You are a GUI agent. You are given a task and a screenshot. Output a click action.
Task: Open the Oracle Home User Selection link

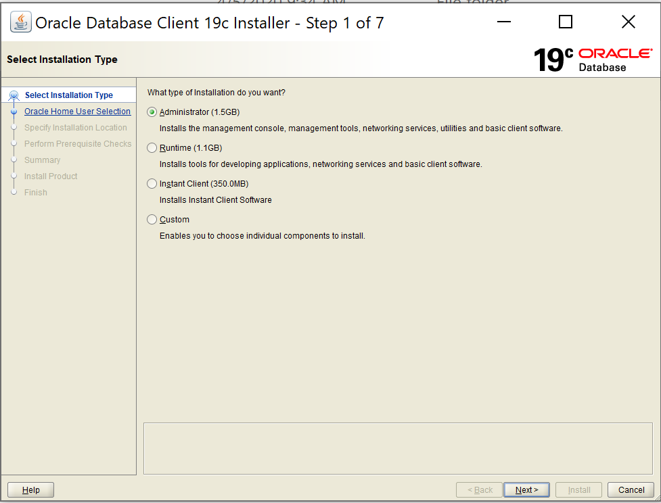coord(77,112)
